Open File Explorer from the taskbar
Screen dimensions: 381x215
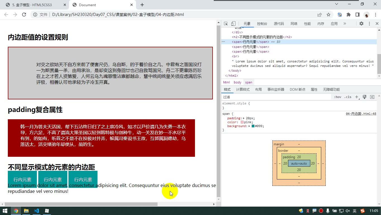[x=26, y=211]
